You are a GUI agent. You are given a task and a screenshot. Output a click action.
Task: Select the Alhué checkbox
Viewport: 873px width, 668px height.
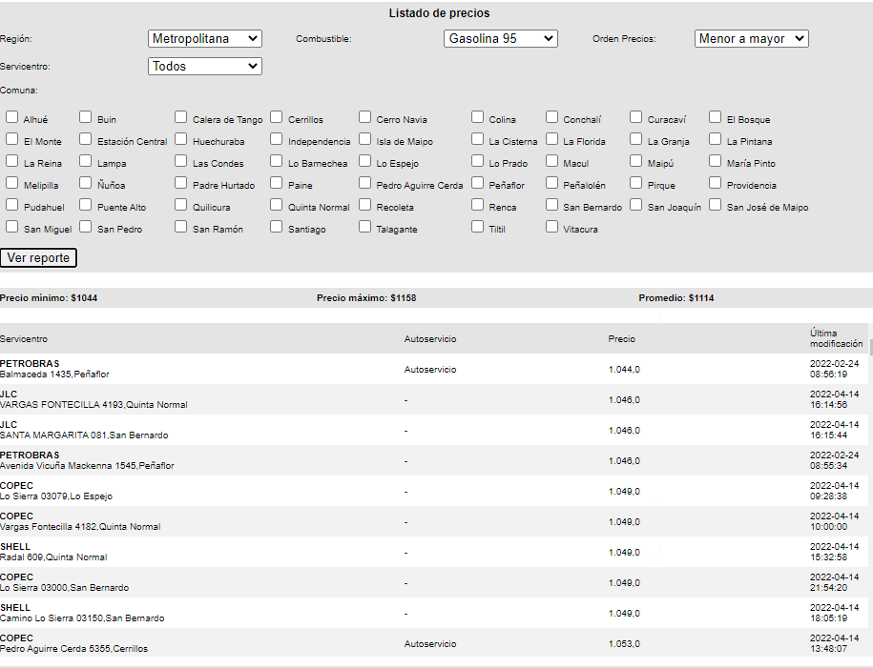coord(12,117)
